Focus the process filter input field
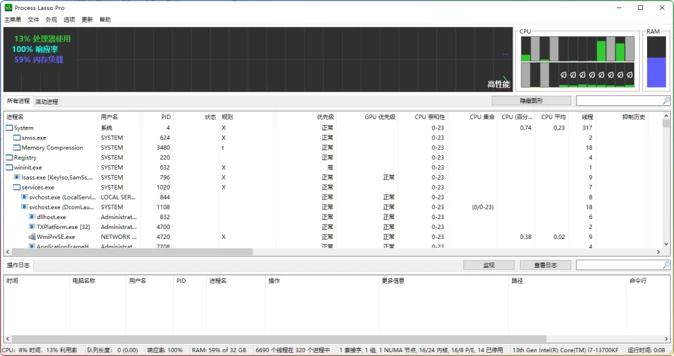Viewport: 674px width, 356px height. (619, 101)
